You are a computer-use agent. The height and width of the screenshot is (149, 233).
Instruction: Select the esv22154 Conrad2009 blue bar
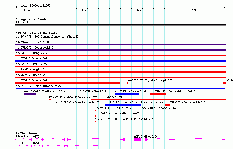127,94
